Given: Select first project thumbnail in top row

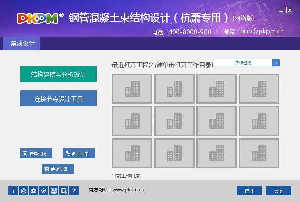Looking at the screenshot, I should pos(132,89).
